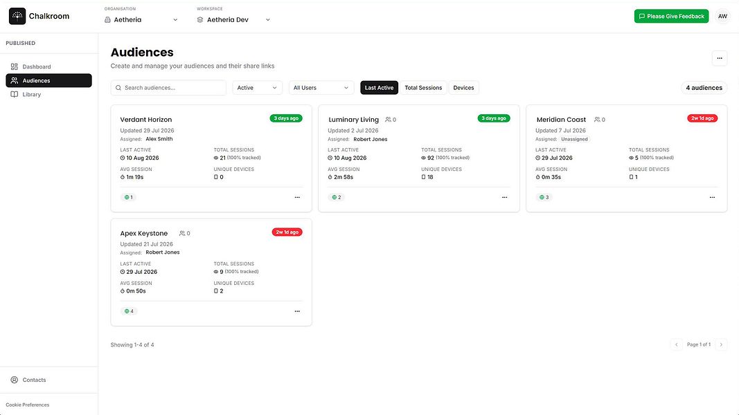Select Audiences in the sidebar

(x=48, y=80)
